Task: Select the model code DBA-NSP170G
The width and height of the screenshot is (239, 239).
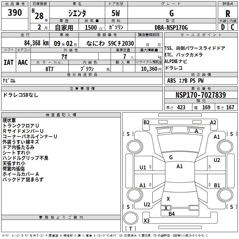Action: coord(171,27)
